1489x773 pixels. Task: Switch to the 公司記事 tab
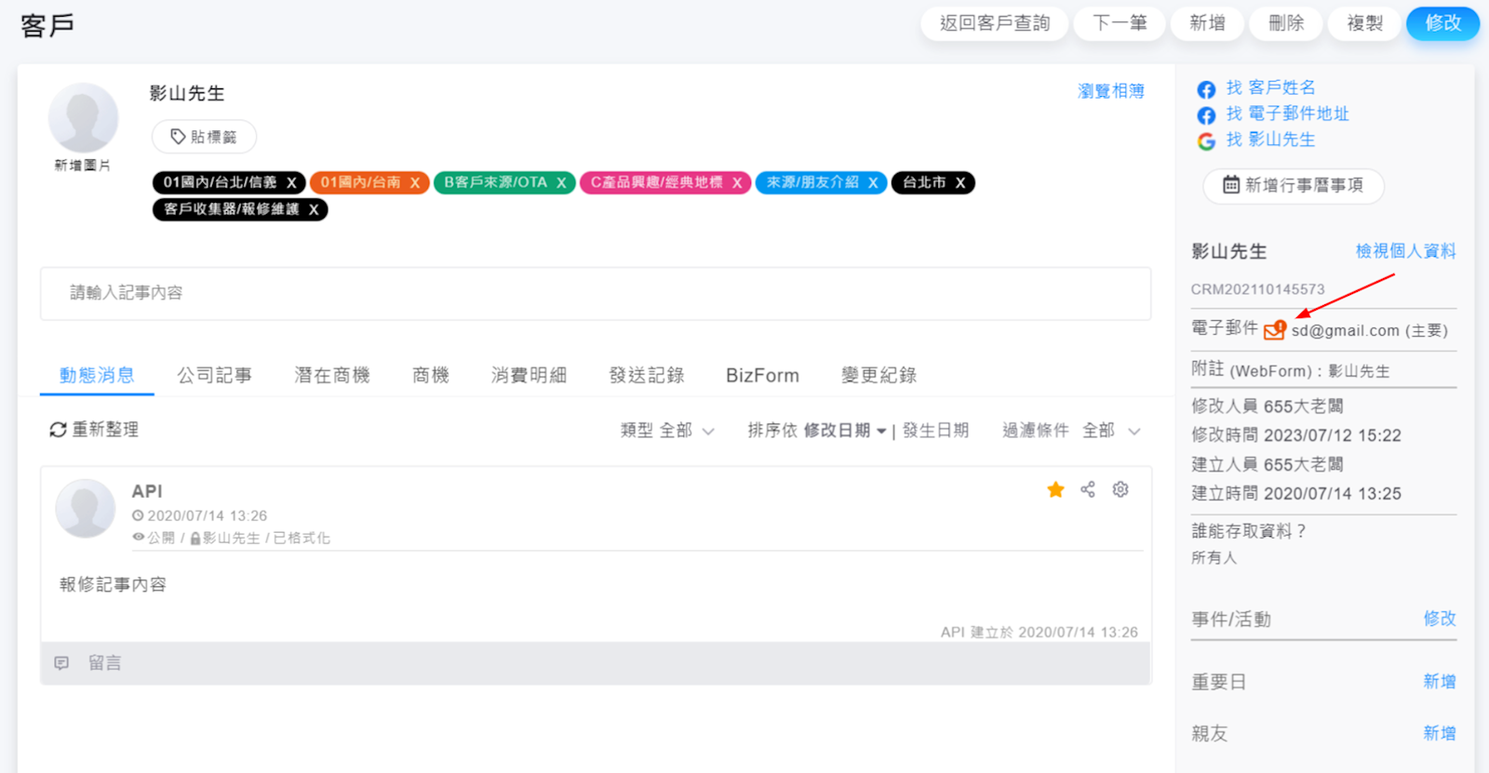[x=214, y=375]
